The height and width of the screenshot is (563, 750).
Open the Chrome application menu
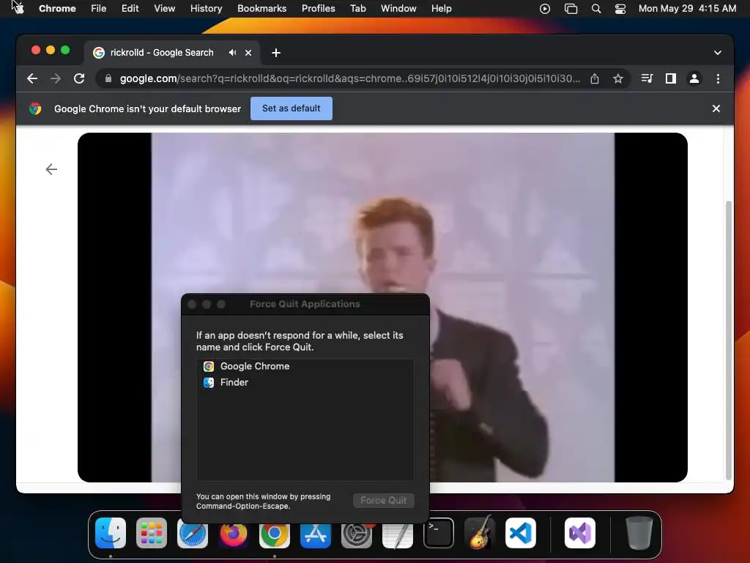pos(57,8)
